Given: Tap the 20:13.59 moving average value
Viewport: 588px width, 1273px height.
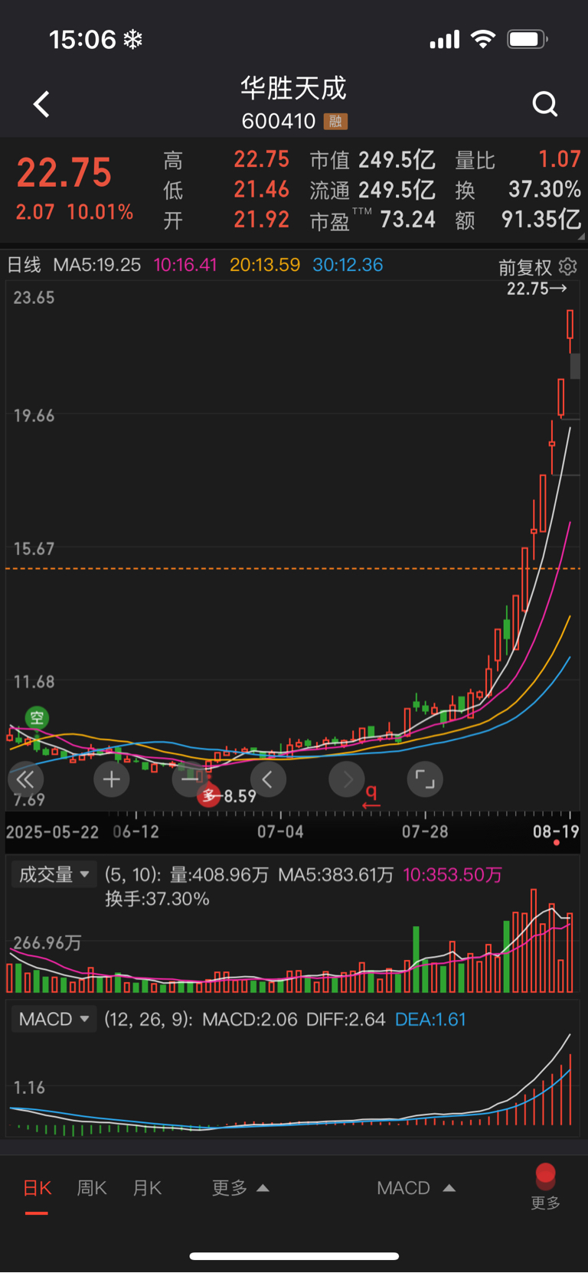Looking at the screenshot, I should (x=265, y=265).
